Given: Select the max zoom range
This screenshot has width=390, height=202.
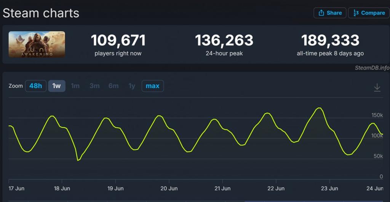Looking at the screenshot, I should pyautogui.click(x=152, y=86).
